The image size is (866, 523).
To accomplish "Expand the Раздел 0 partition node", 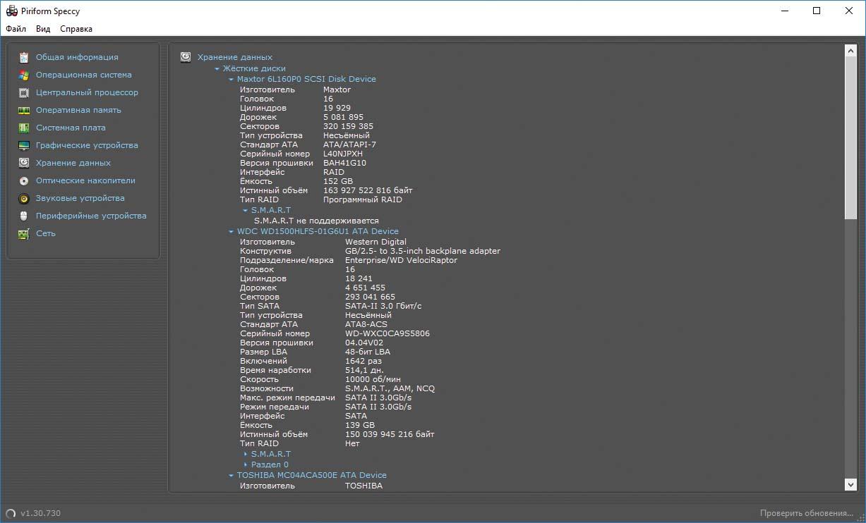I will pyautogui.click(x=246, y=465).
